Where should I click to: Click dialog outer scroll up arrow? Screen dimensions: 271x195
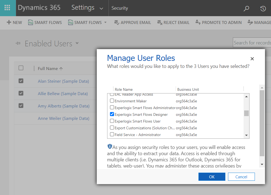point(262,88)
